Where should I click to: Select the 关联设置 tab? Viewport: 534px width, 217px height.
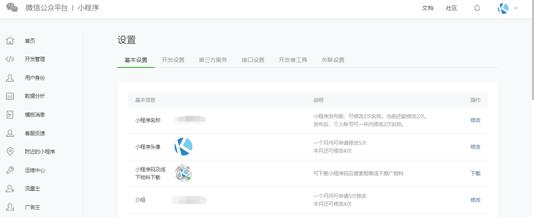tap(333, 60)
